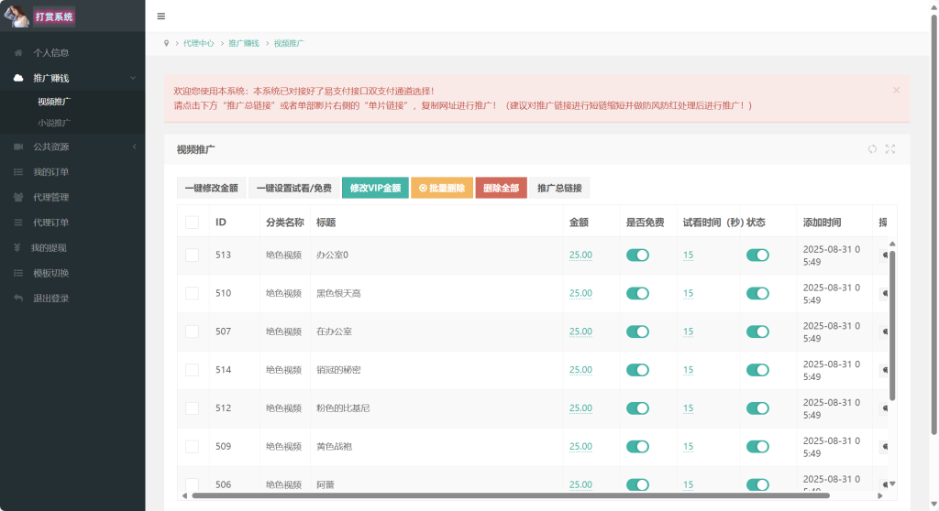This screenshot has width=939, height=511.
Task: Check the checkbox for row ID 514
Action: pyautogui.click(x=193, y=370)
